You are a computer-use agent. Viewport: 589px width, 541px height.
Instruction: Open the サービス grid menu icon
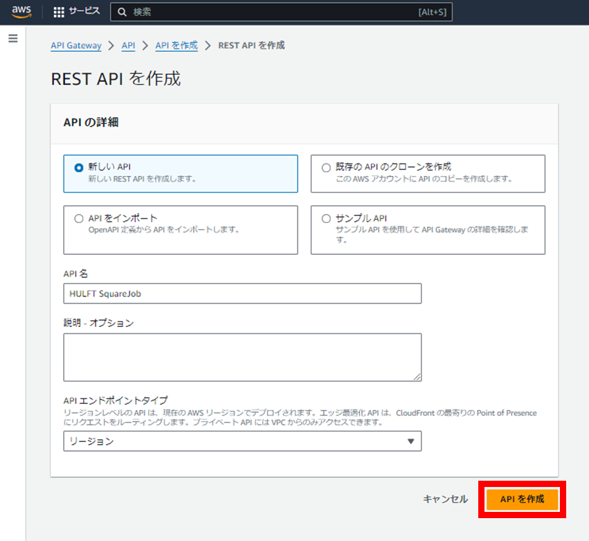pos(59,12)
